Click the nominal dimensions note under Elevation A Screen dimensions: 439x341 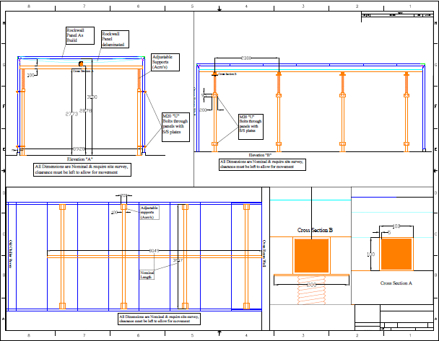[82, 169]
